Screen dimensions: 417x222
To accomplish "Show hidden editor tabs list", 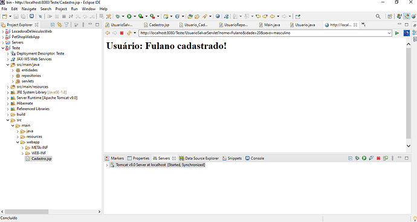I will pyautogui.click(x=363, y=25).
